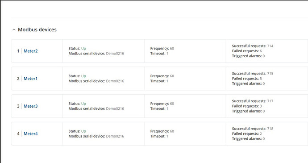This screenshot has height=163, width=308.
Task: Click Meter1's Frequency 60 value
Action: click(x=172, y=76)
